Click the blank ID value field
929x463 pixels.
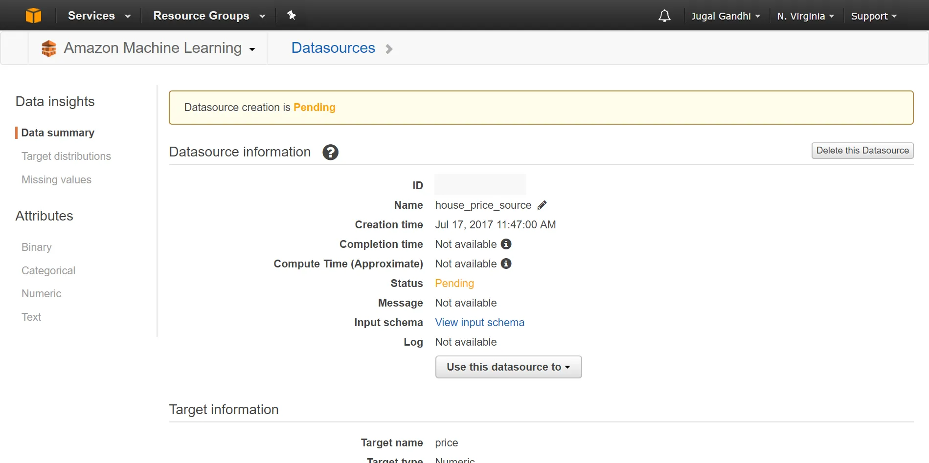coord(480,185)
